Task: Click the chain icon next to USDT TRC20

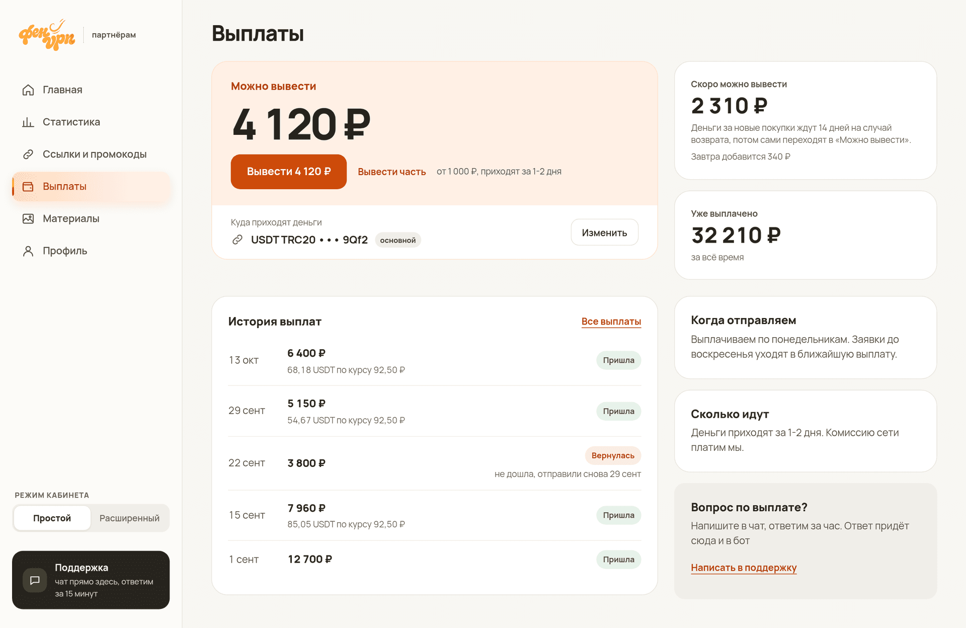Action: click(x=237, y=240)
